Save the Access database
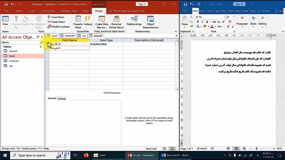This screenshot has width=285, height=160. click(6, 4)
